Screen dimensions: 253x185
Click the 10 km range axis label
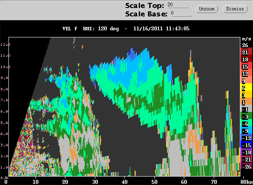click(x=35, y=182)
